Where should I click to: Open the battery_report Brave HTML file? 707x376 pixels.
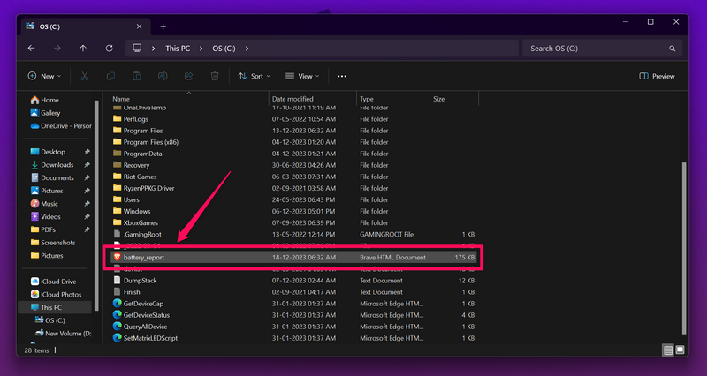point(143,257)
